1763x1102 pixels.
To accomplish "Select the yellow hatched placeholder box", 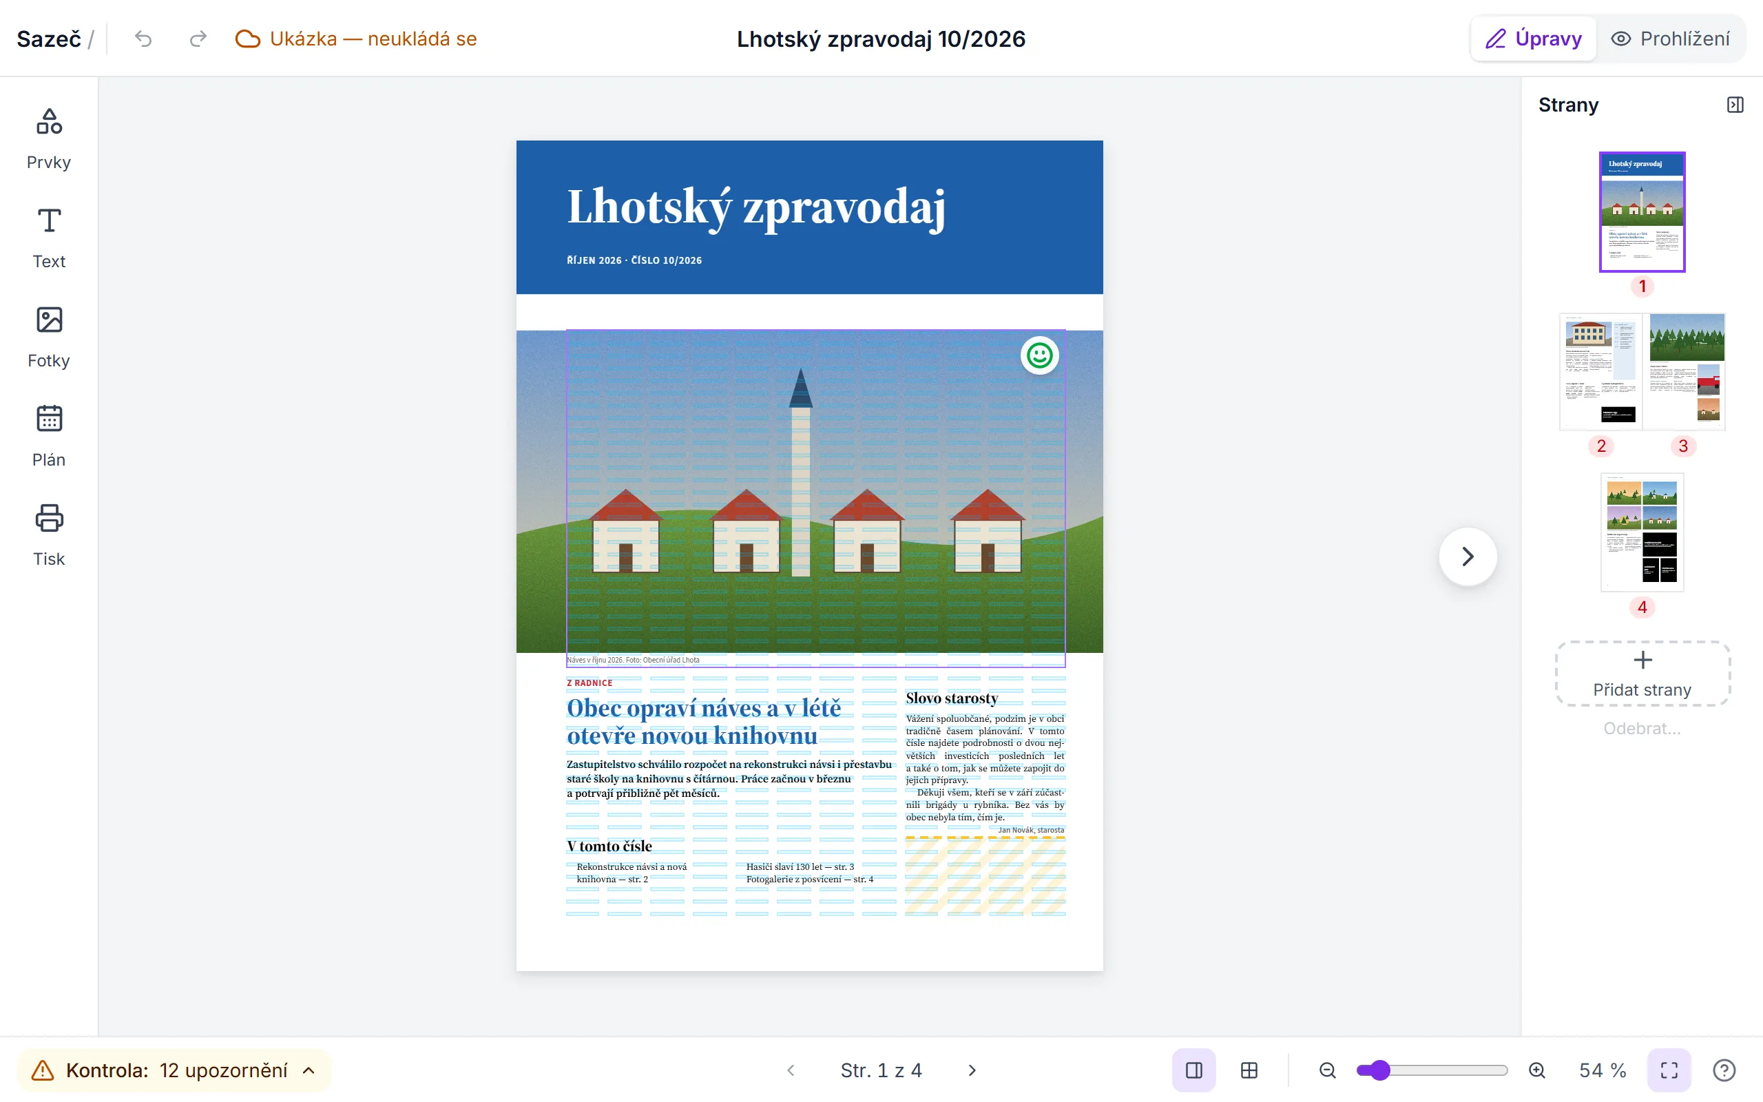I will [x=985, y=875].
